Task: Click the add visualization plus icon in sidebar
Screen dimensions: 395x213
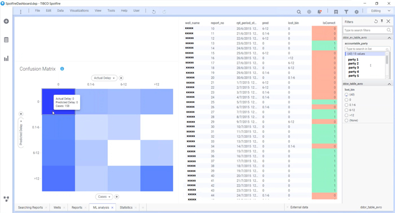Action: 6,21
